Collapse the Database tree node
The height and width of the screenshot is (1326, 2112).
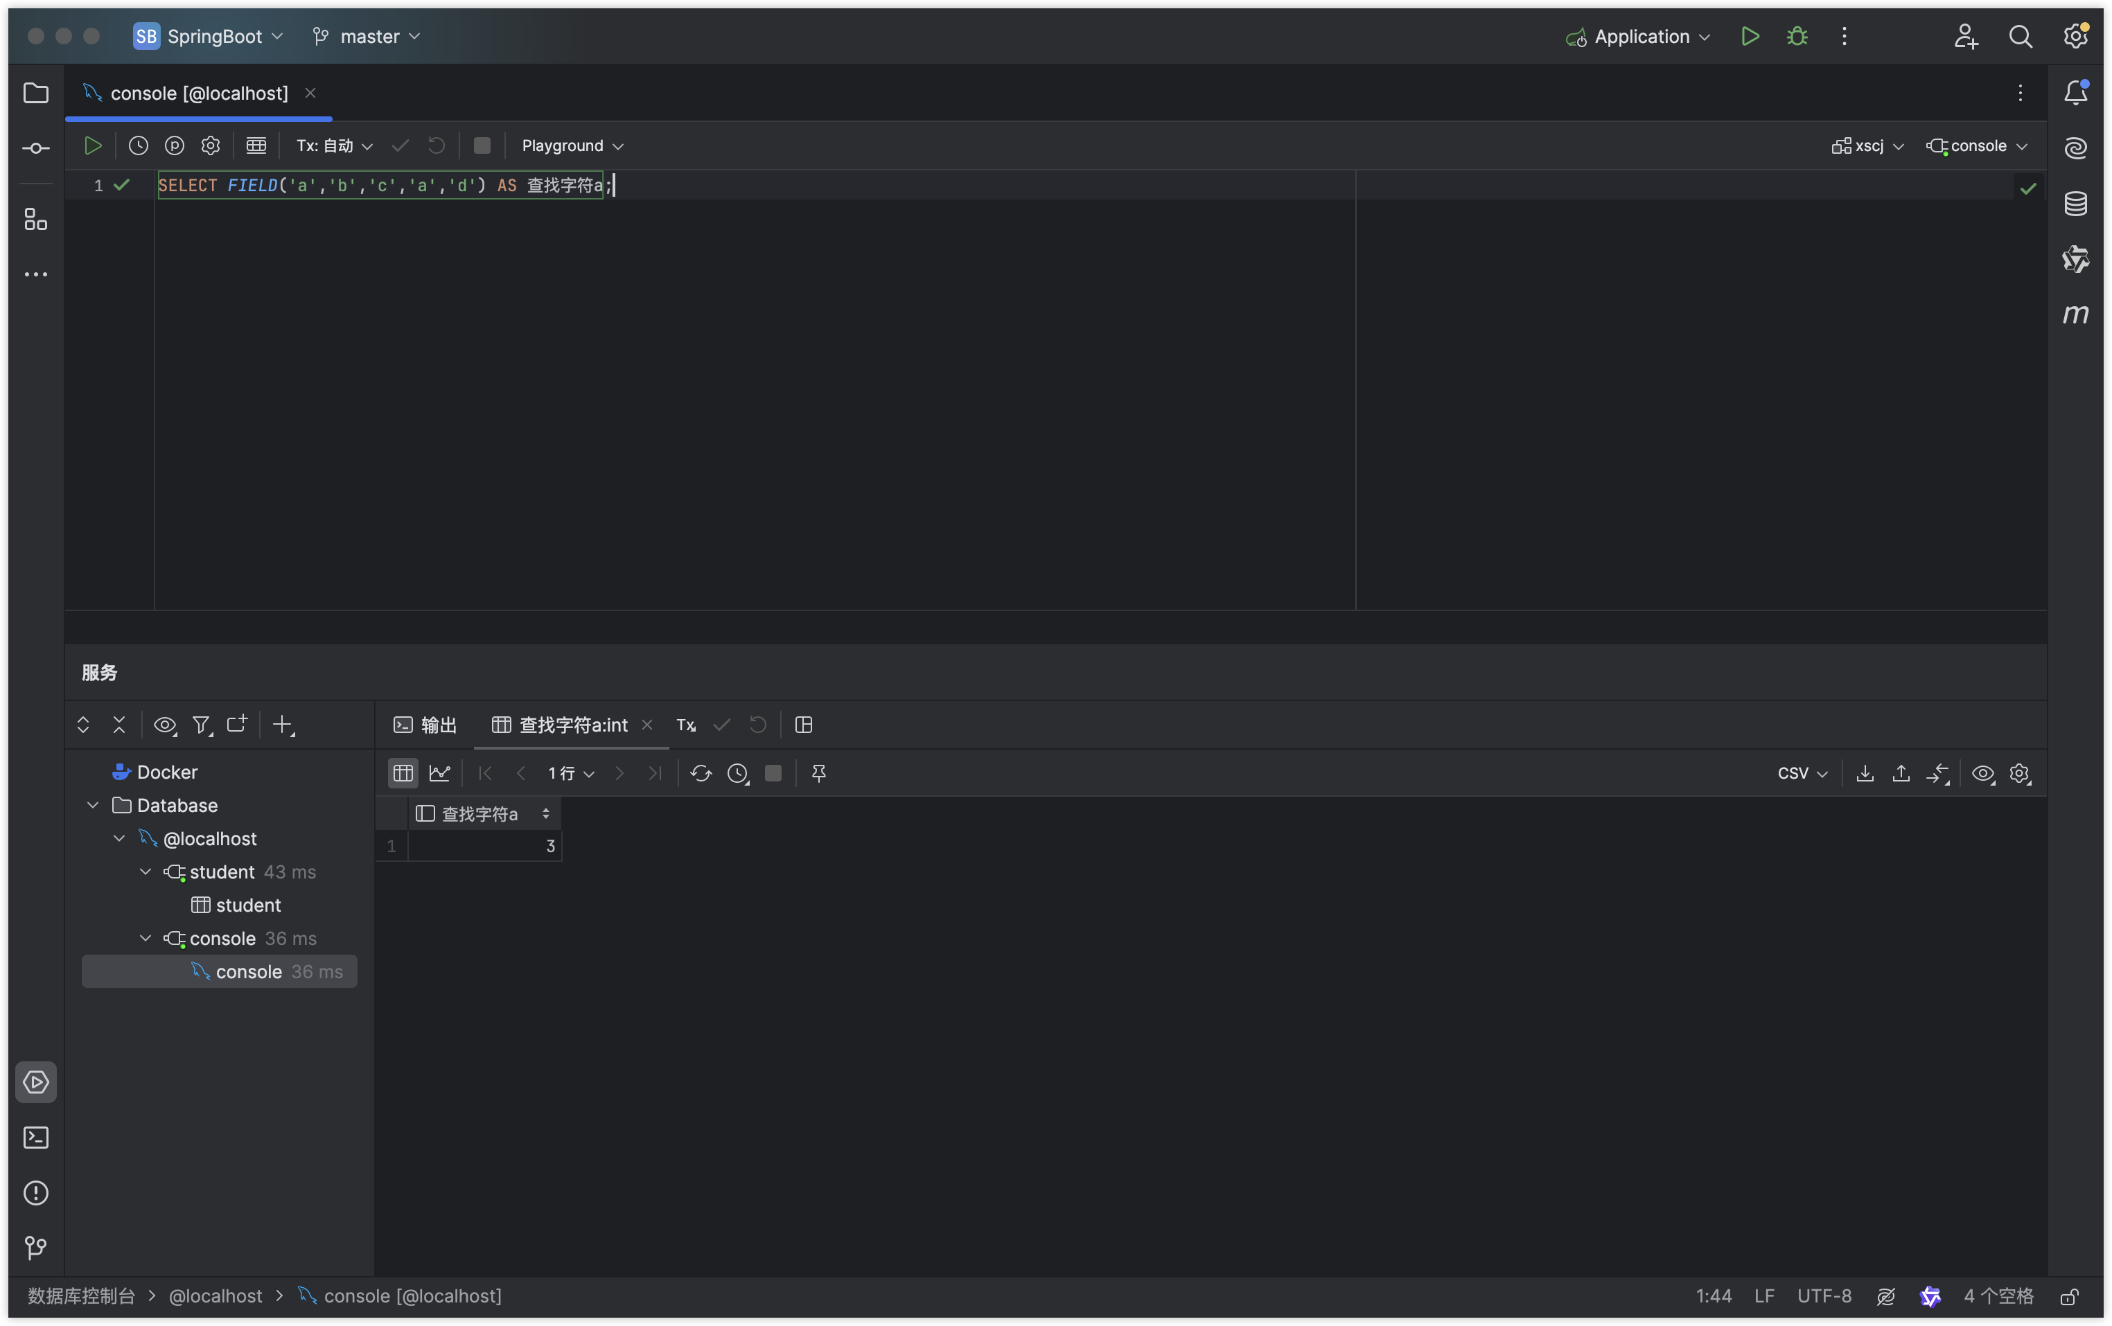pos(93,805)
